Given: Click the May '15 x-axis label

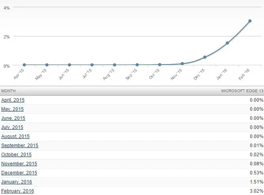Looking at the screenshot, I should 41,74.
